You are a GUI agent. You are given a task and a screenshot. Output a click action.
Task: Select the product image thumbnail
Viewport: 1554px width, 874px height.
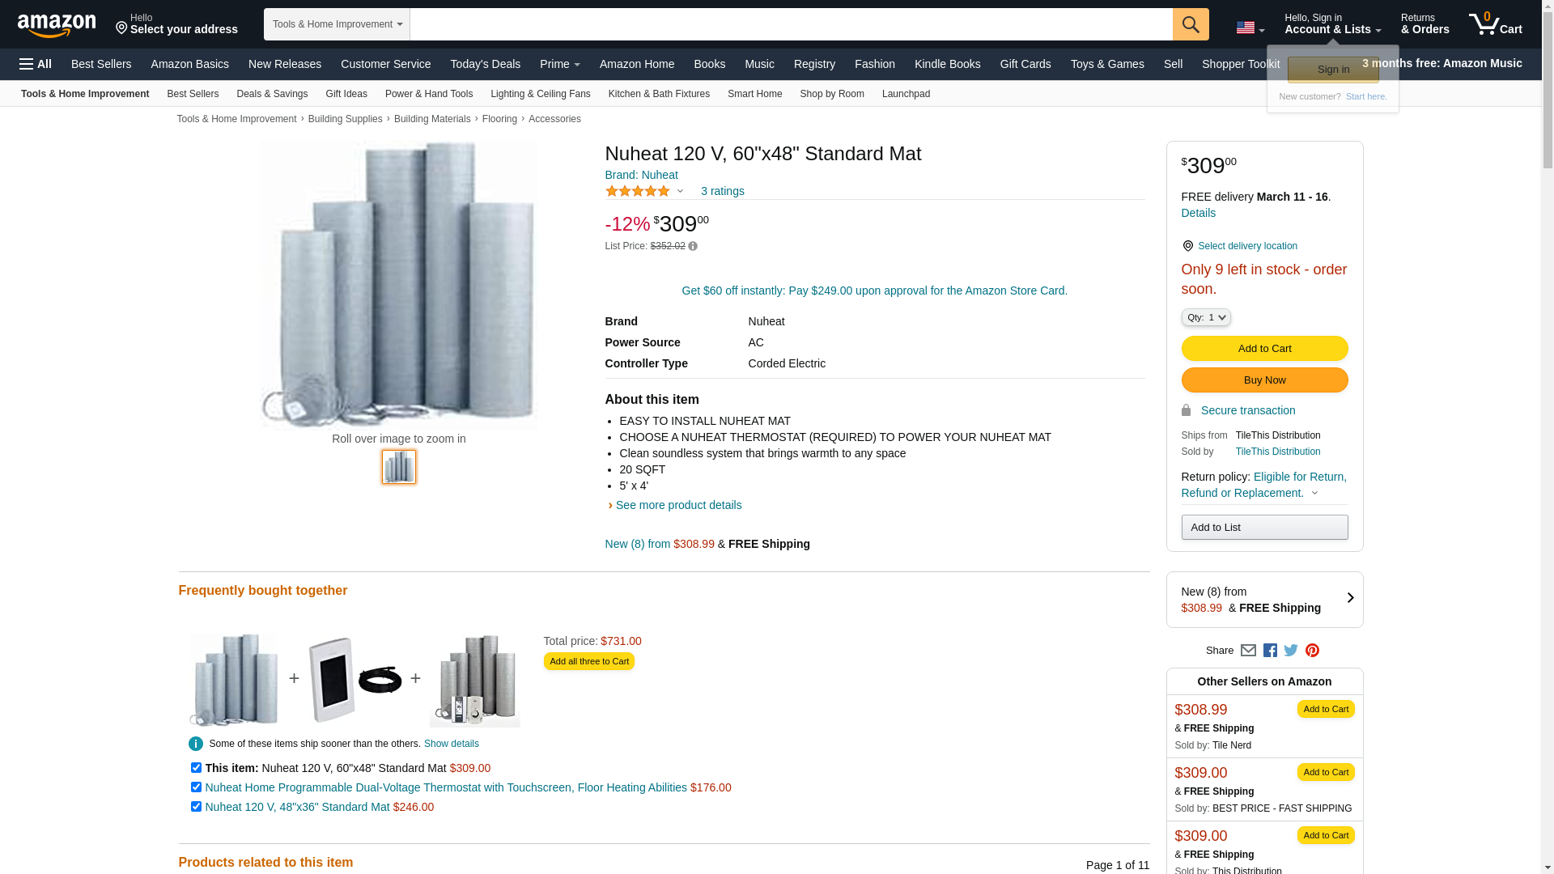(399, 467)
